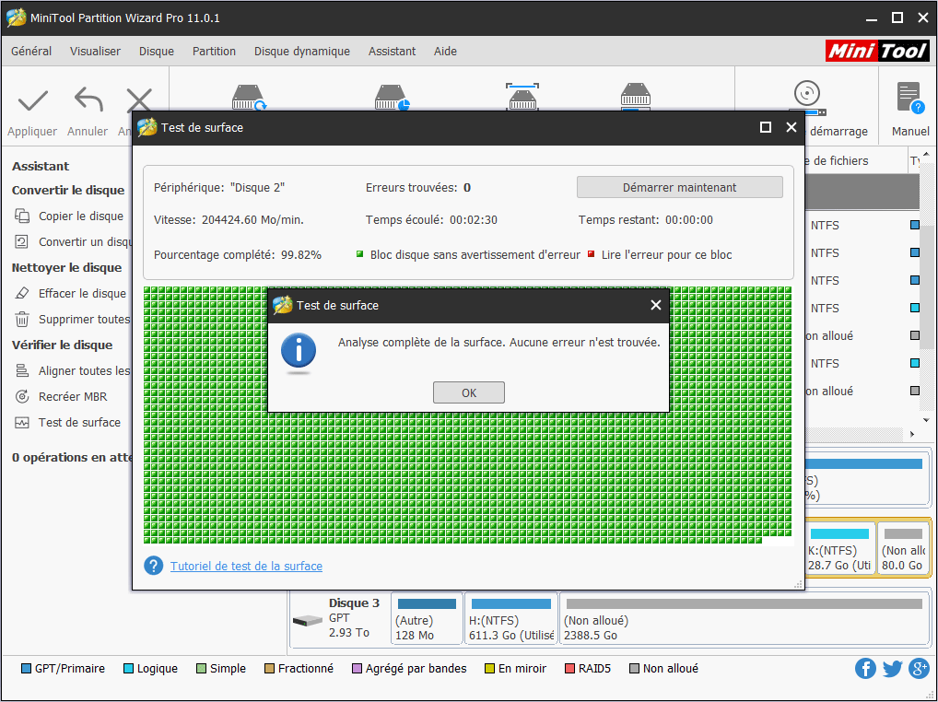
Task: Open the Disque dynamique menu
Action: (x=302, y=52)
